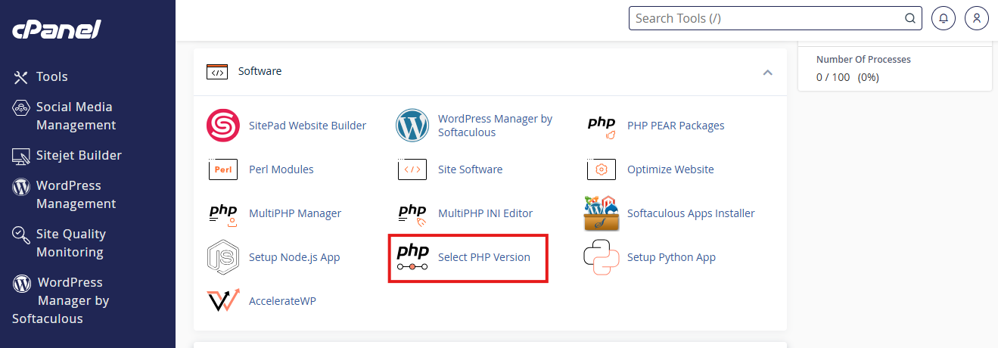Open the user account icon
The image size is (998, 348).
[977, 18]
